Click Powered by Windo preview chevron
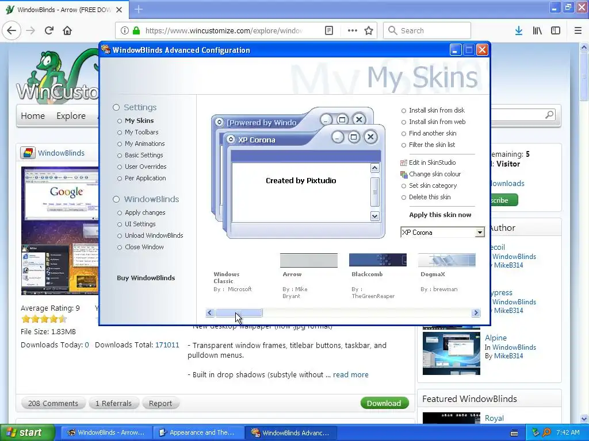The width and height of the screenshot is (589, 441). 219,122
